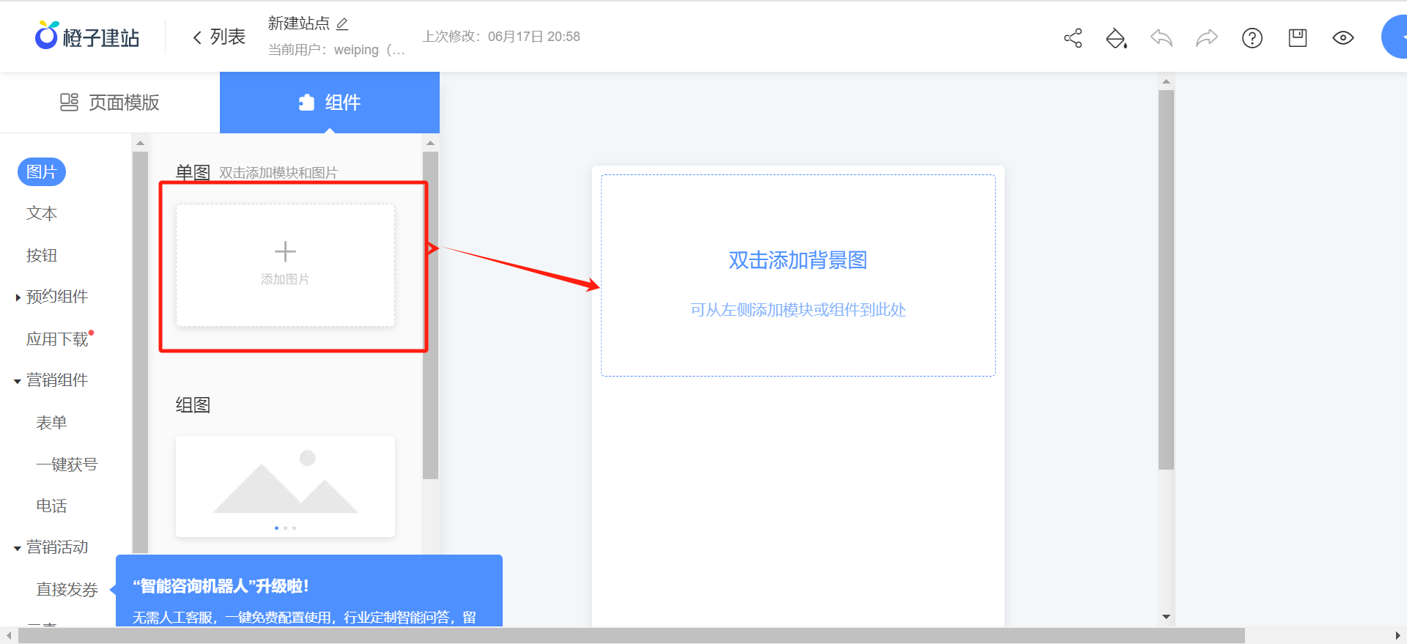
Task: Click the 组图 gallery thumbnail
Action: point(285,486)
